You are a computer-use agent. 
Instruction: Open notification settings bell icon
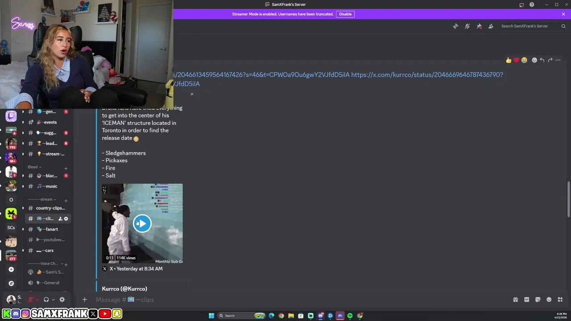[467, 26]
